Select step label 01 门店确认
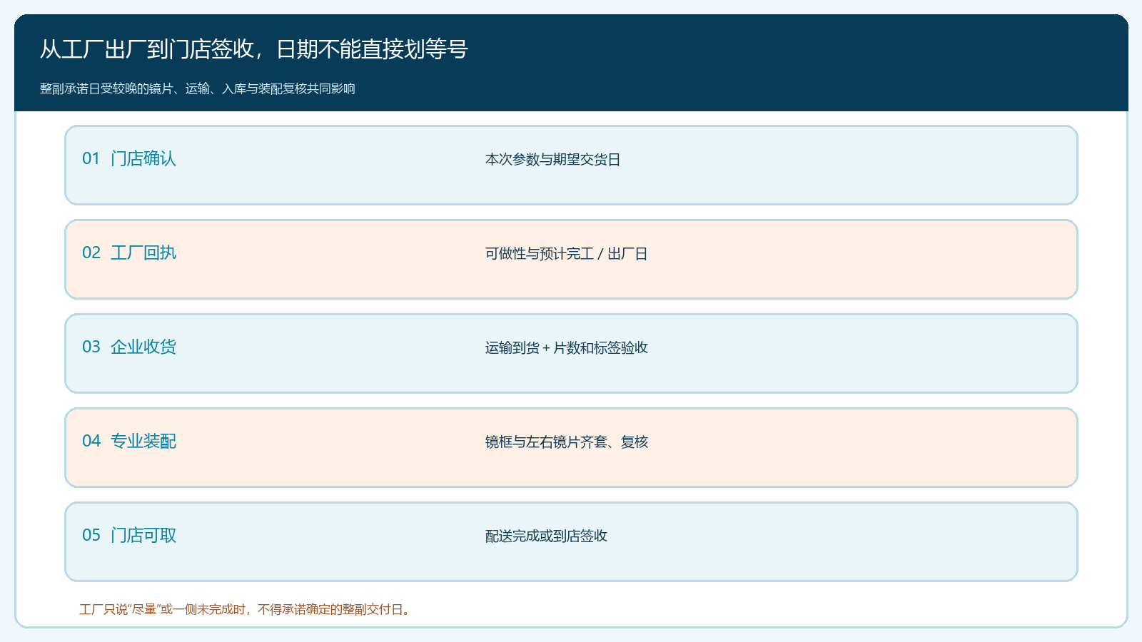Image resolution: width=1142 pixels, height=642 pixels. pos(129,158)
